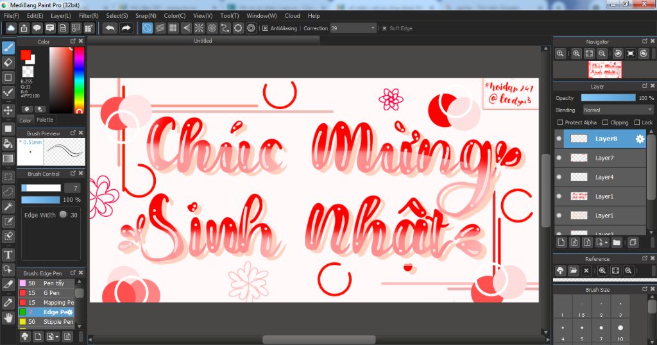Select the Hand tool
The height and width of the screenshot is (345, 657).
click(8, 318)
